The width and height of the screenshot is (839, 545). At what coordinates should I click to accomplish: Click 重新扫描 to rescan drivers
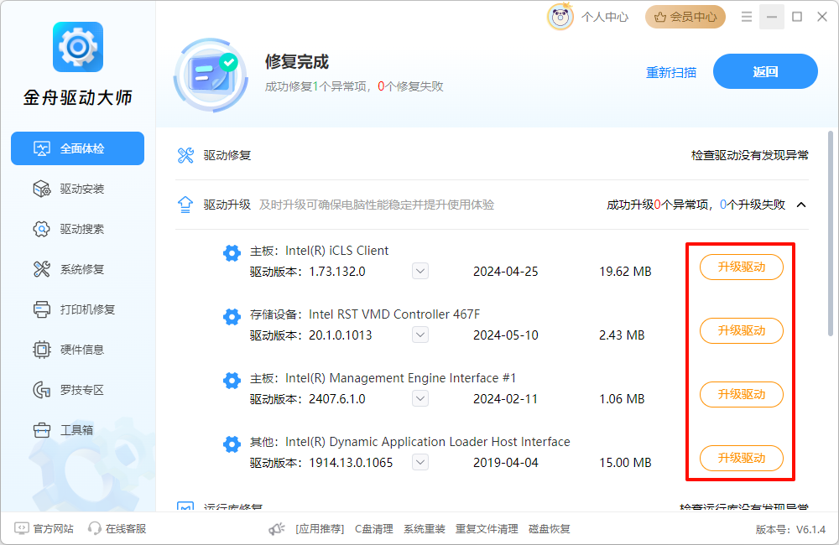[x=670, y=71]
